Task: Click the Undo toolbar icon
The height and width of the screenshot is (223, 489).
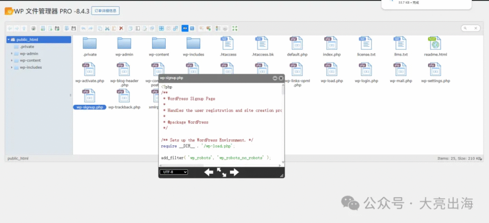Action: (x=83, y=28)
